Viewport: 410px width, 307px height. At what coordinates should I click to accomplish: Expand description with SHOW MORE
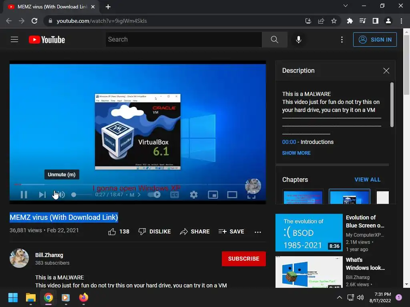(x=296, y=153)
